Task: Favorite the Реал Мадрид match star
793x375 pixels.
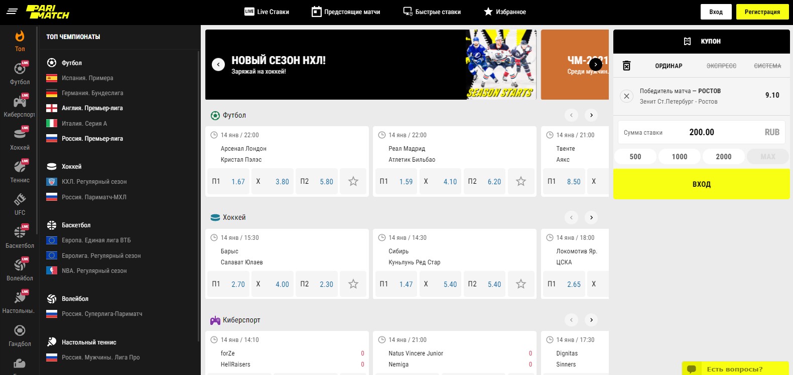Action: click(521, 181)
